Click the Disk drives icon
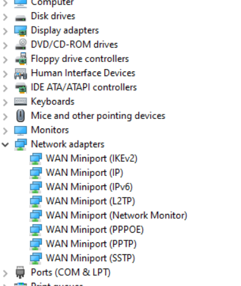The width and height of the screenshot is (241, 286). tap(20, 17)
